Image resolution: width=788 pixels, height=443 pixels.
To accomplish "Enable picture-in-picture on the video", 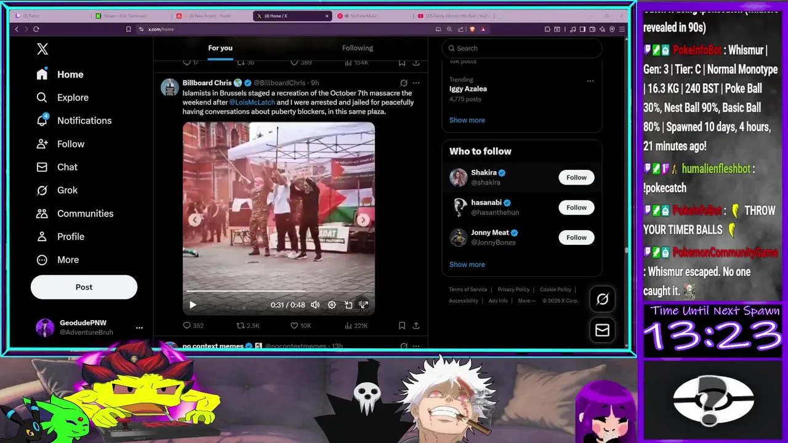I will coord(348,305).
